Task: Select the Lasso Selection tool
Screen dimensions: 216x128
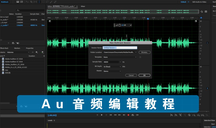Action: tap(47, 2)
